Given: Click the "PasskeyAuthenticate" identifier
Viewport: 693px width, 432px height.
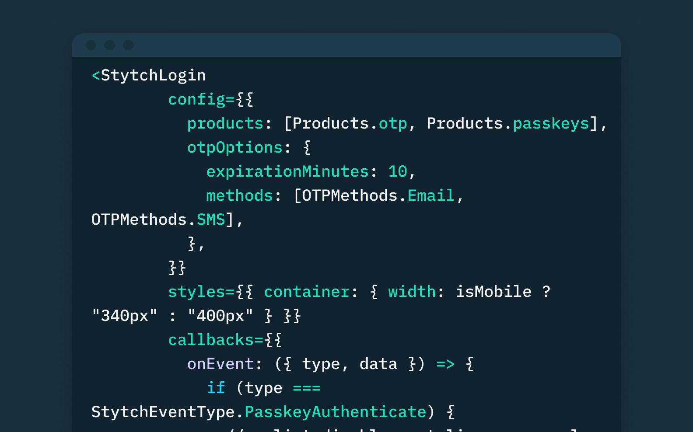Looking at the screenshot, I should tap(336, 412).
